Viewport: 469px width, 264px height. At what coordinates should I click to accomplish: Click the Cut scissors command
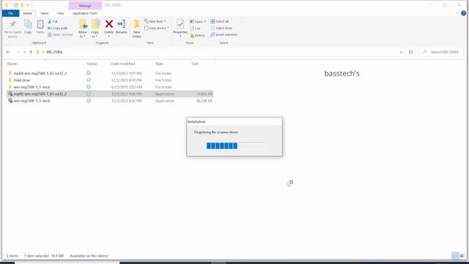coord(53,21)
